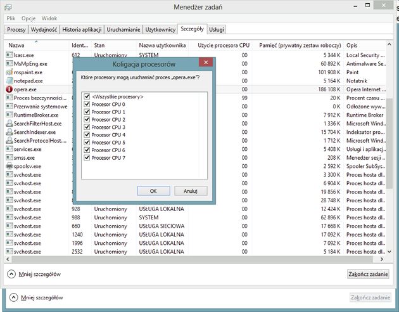Click the RuntimeBroker.exe icon

[9, 115]
